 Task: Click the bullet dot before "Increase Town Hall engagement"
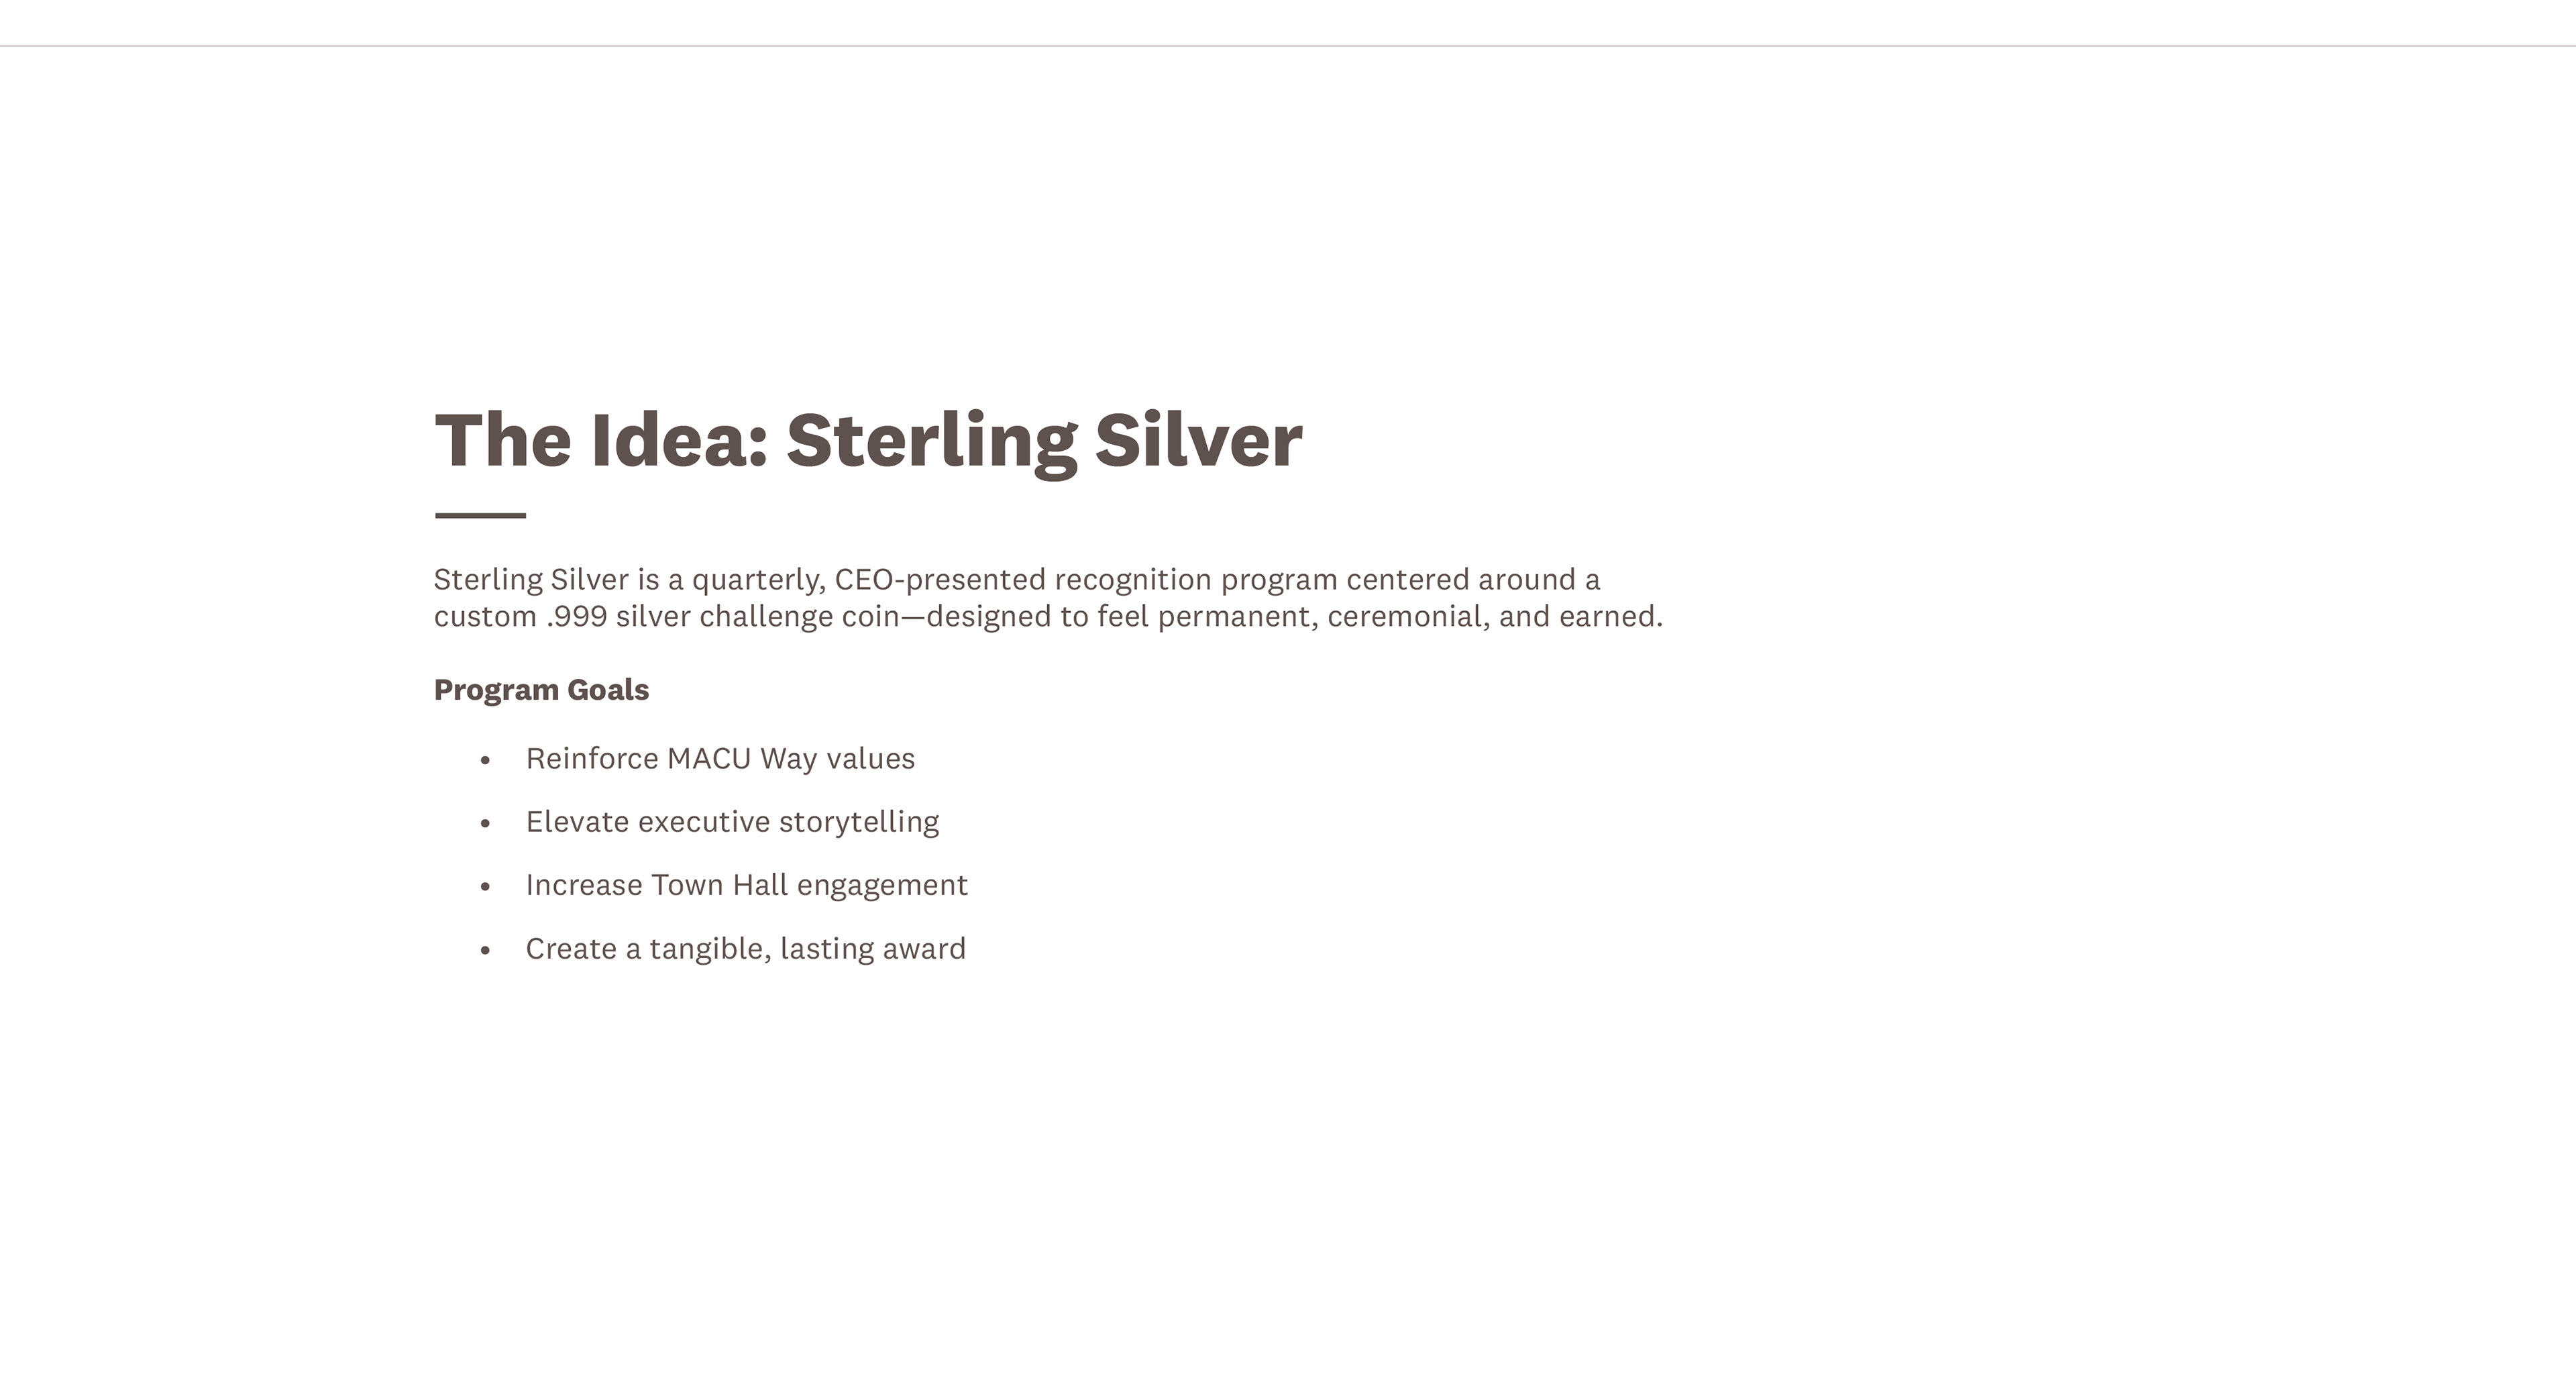[x=486, y=887]
